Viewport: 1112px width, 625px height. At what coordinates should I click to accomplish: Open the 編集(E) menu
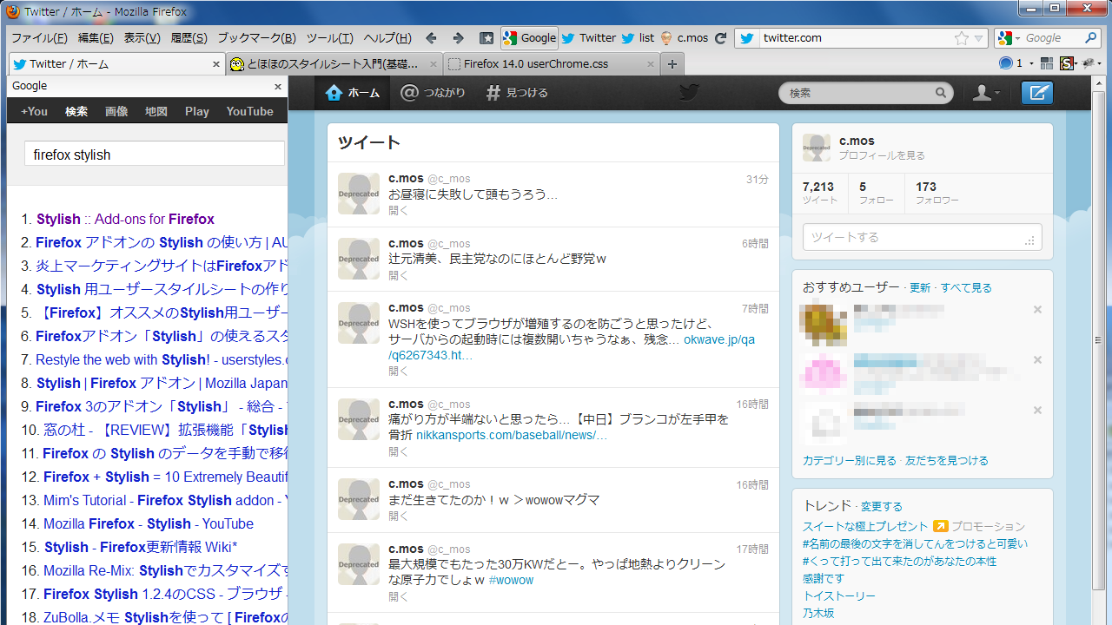[x=96, y=38]
